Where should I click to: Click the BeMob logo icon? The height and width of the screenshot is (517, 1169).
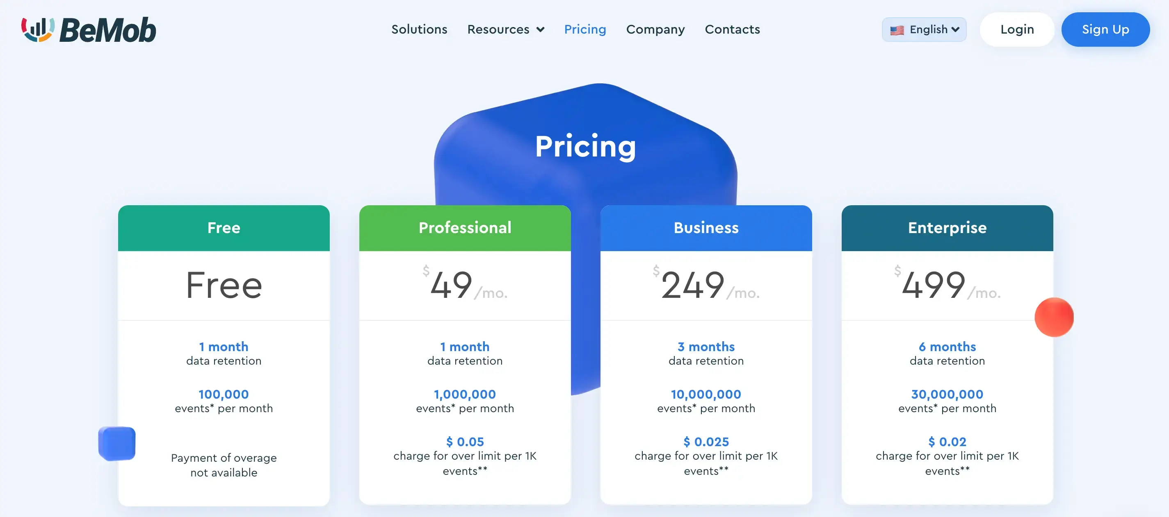tap(38, 29)
